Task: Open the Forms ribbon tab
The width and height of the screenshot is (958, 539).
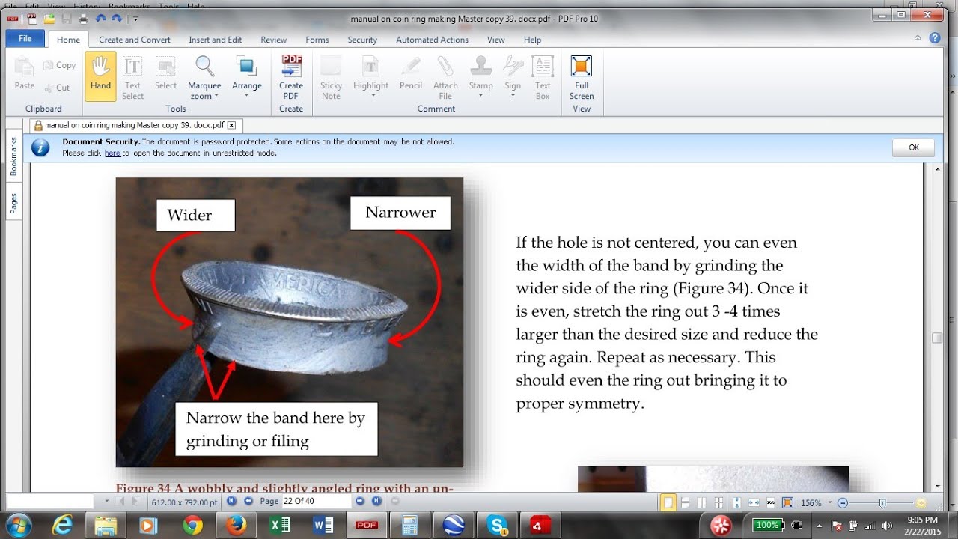Action: [317, 40]
